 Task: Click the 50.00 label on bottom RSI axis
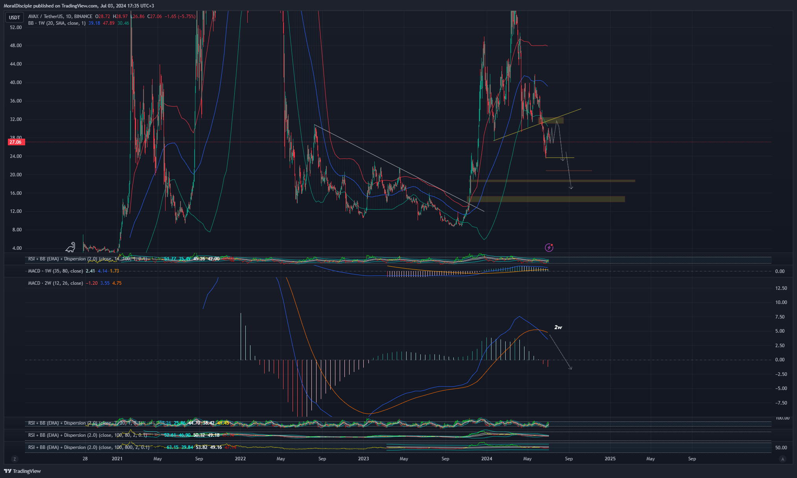click(x=781, y=448)
